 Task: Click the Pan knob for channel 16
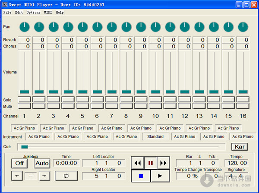click(243, 27)
